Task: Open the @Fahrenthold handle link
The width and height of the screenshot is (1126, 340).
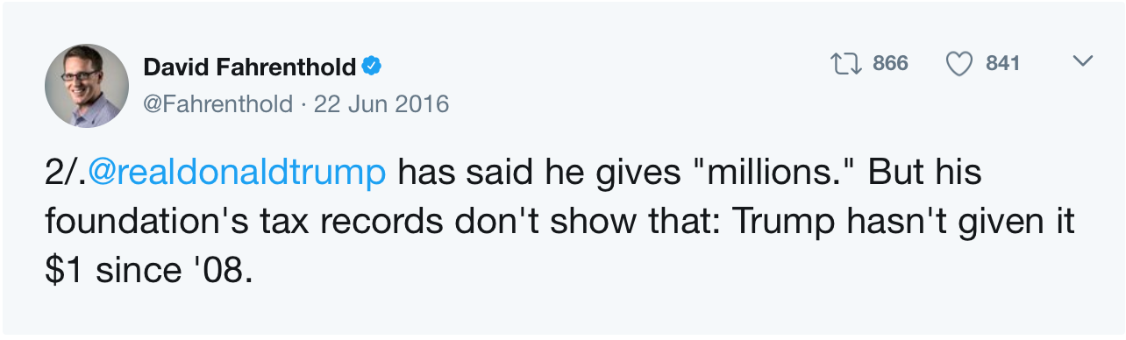Action: tap(217, 104)
